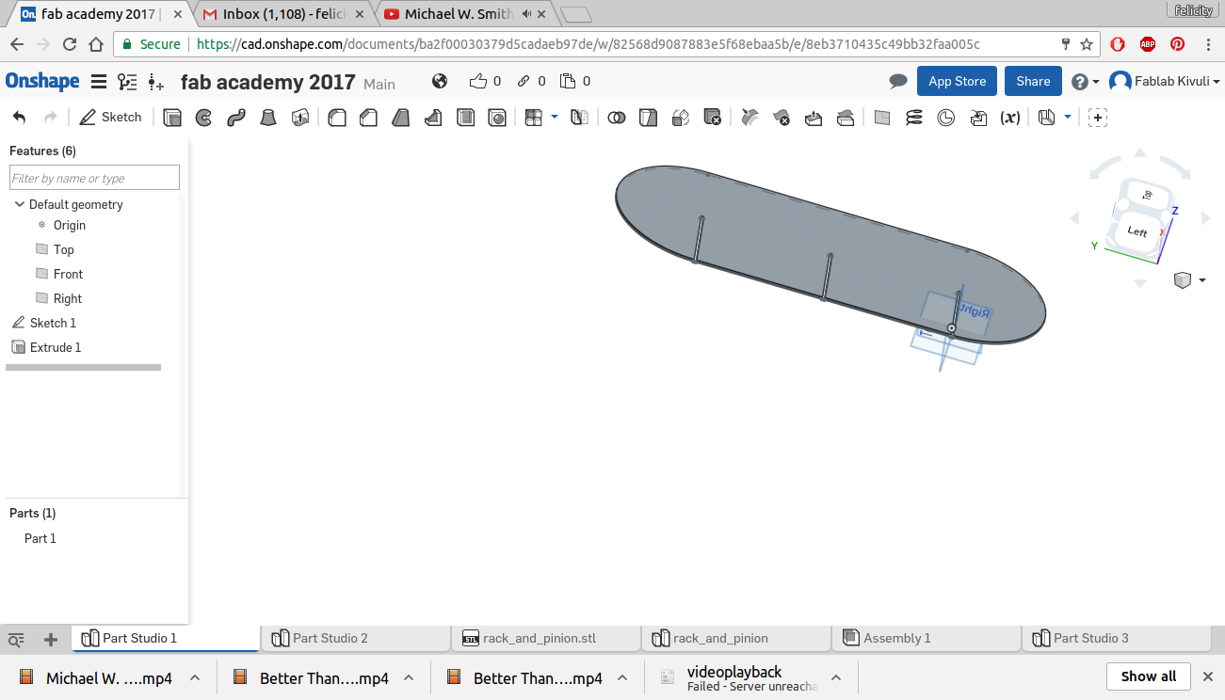Click the insert new feature icon
This screenshot has height=700, width=1225.
tap(156, 83)
